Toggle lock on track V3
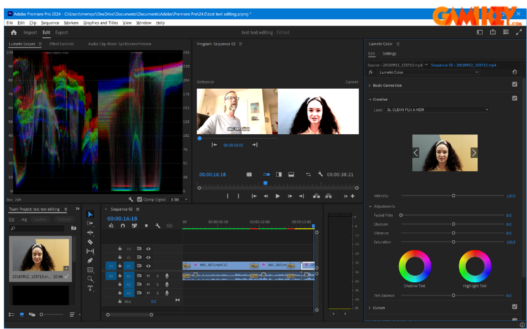 [120, 249]
